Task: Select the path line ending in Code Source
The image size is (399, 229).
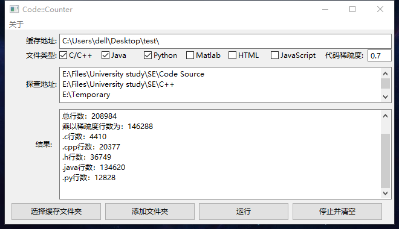Action: coord(133,74)
